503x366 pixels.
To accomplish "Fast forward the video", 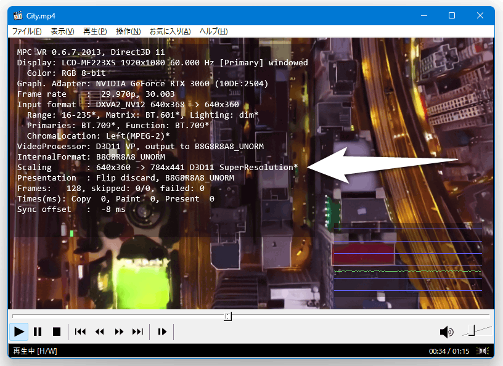I will 119,331.
